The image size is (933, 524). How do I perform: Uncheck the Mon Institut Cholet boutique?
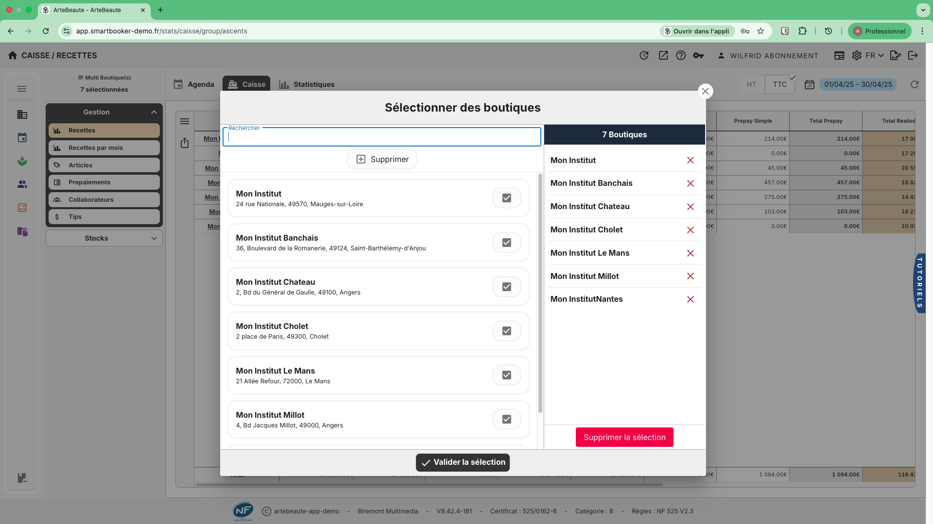pos(506,330)
